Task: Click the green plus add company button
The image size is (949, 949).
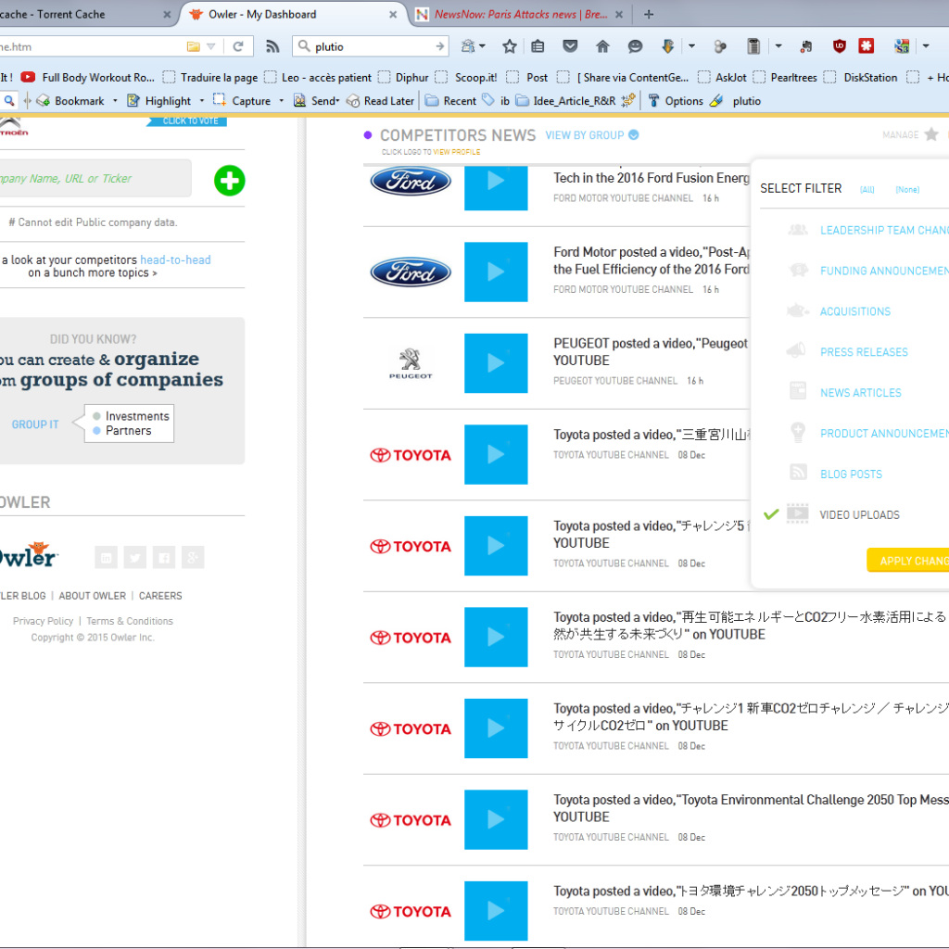Action: 230,181
